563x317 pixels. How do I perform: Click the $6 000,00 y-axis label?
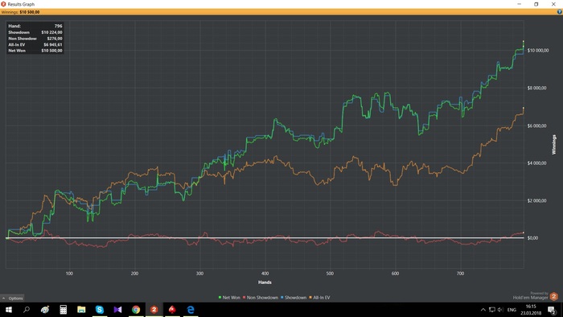pyautogui.click(x=536, y=126)
